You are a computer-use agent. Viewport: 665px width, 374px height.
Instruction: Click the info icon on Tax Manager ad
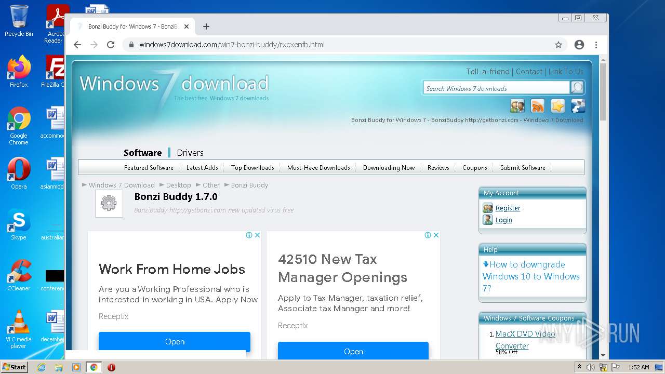[428, 235]
